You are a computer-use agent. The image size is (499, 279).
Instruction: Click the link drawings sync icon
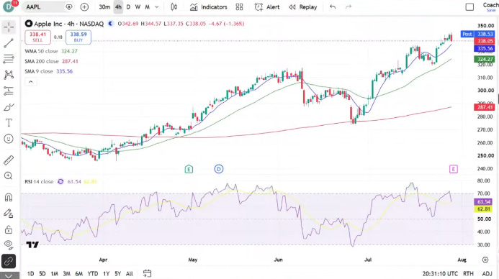(9, 261)
